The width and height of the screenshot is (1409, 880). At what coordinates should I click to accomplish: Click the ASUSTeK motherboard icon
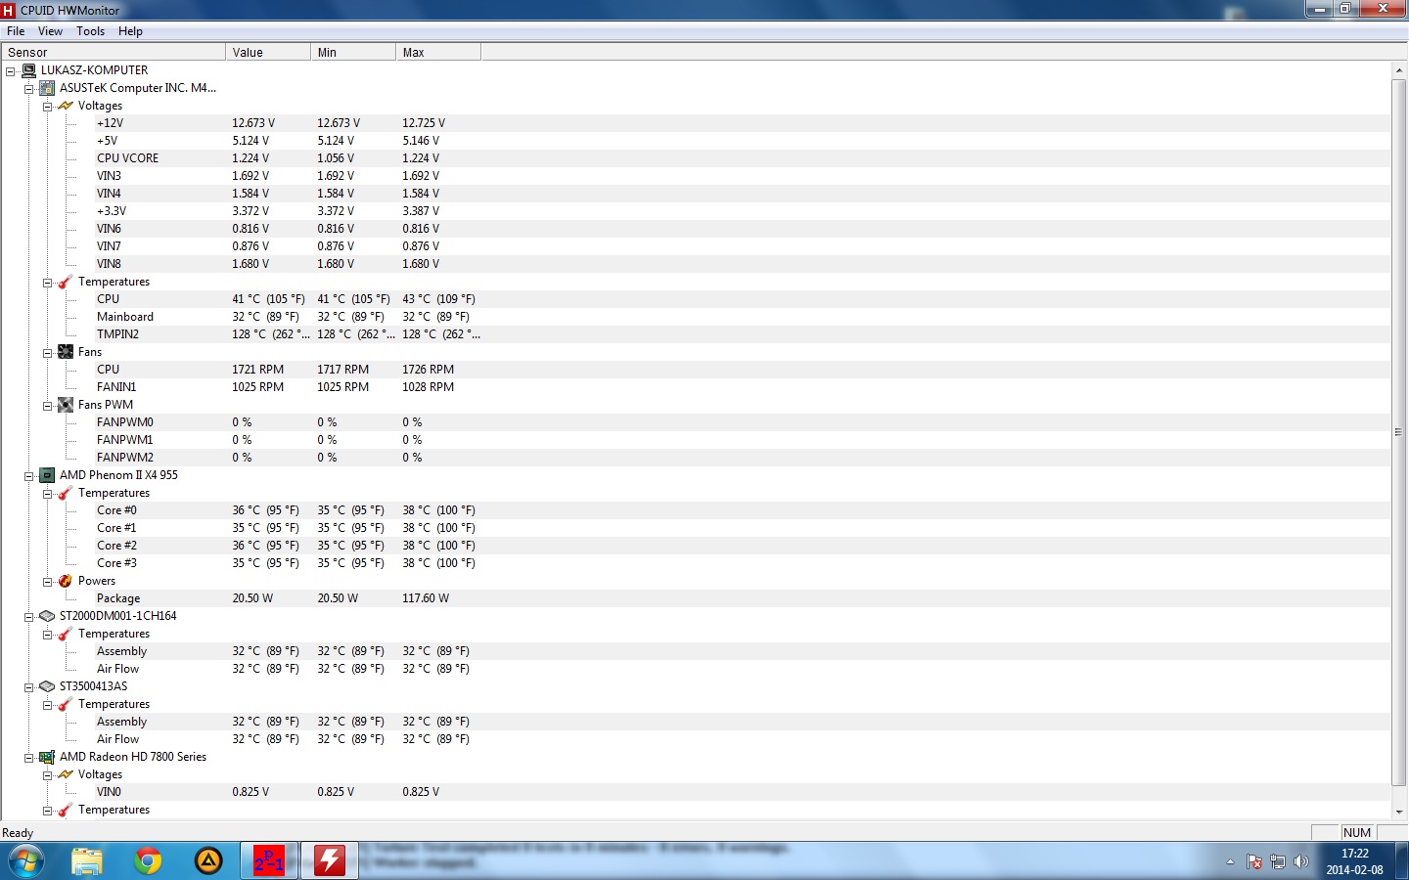[47, 88]
